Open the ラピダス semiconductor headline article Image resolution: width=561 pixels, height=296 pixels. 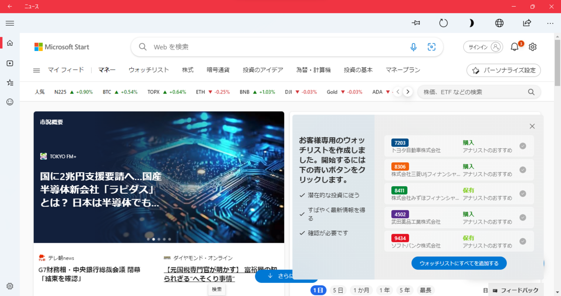[101, 190]
